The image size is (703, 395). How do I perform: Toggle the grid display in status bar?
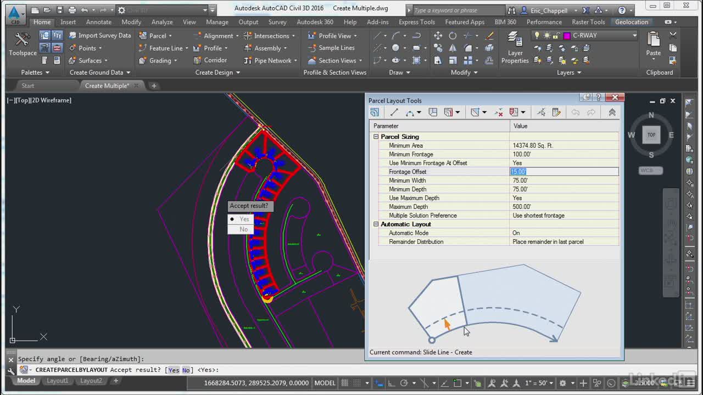pyautogui.click(x=345, y=383)
